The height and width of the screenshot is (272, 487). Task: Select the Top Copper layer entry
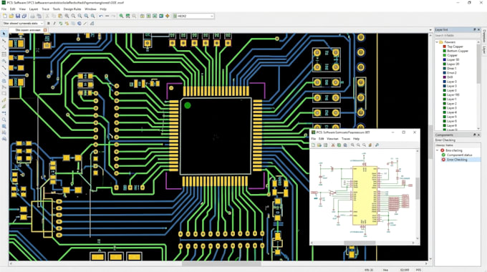tap(455, 47)
